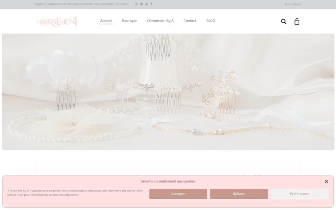Open the LinkedIn social icon
Screen dimensions: 336x210
(x=147, y=4)
